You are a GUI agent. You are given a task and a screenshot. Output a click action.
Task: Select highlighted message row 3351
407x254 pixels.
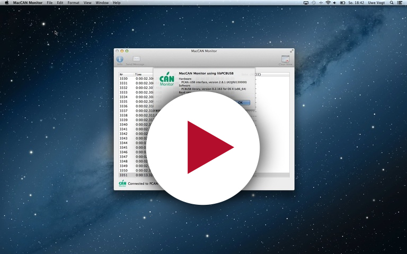coord(204,175)
